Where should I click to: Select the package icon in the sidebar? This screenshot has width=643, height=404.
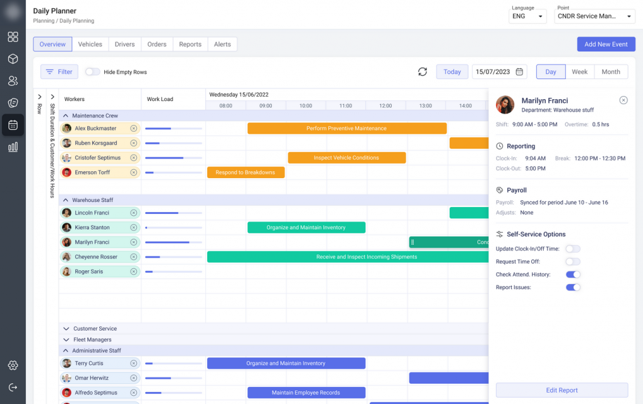(x=13, y=59)
